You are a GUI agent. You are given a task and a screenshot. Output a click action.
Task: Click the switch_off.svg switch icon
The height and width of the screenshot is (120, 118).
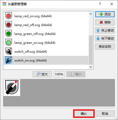point(9,51)
